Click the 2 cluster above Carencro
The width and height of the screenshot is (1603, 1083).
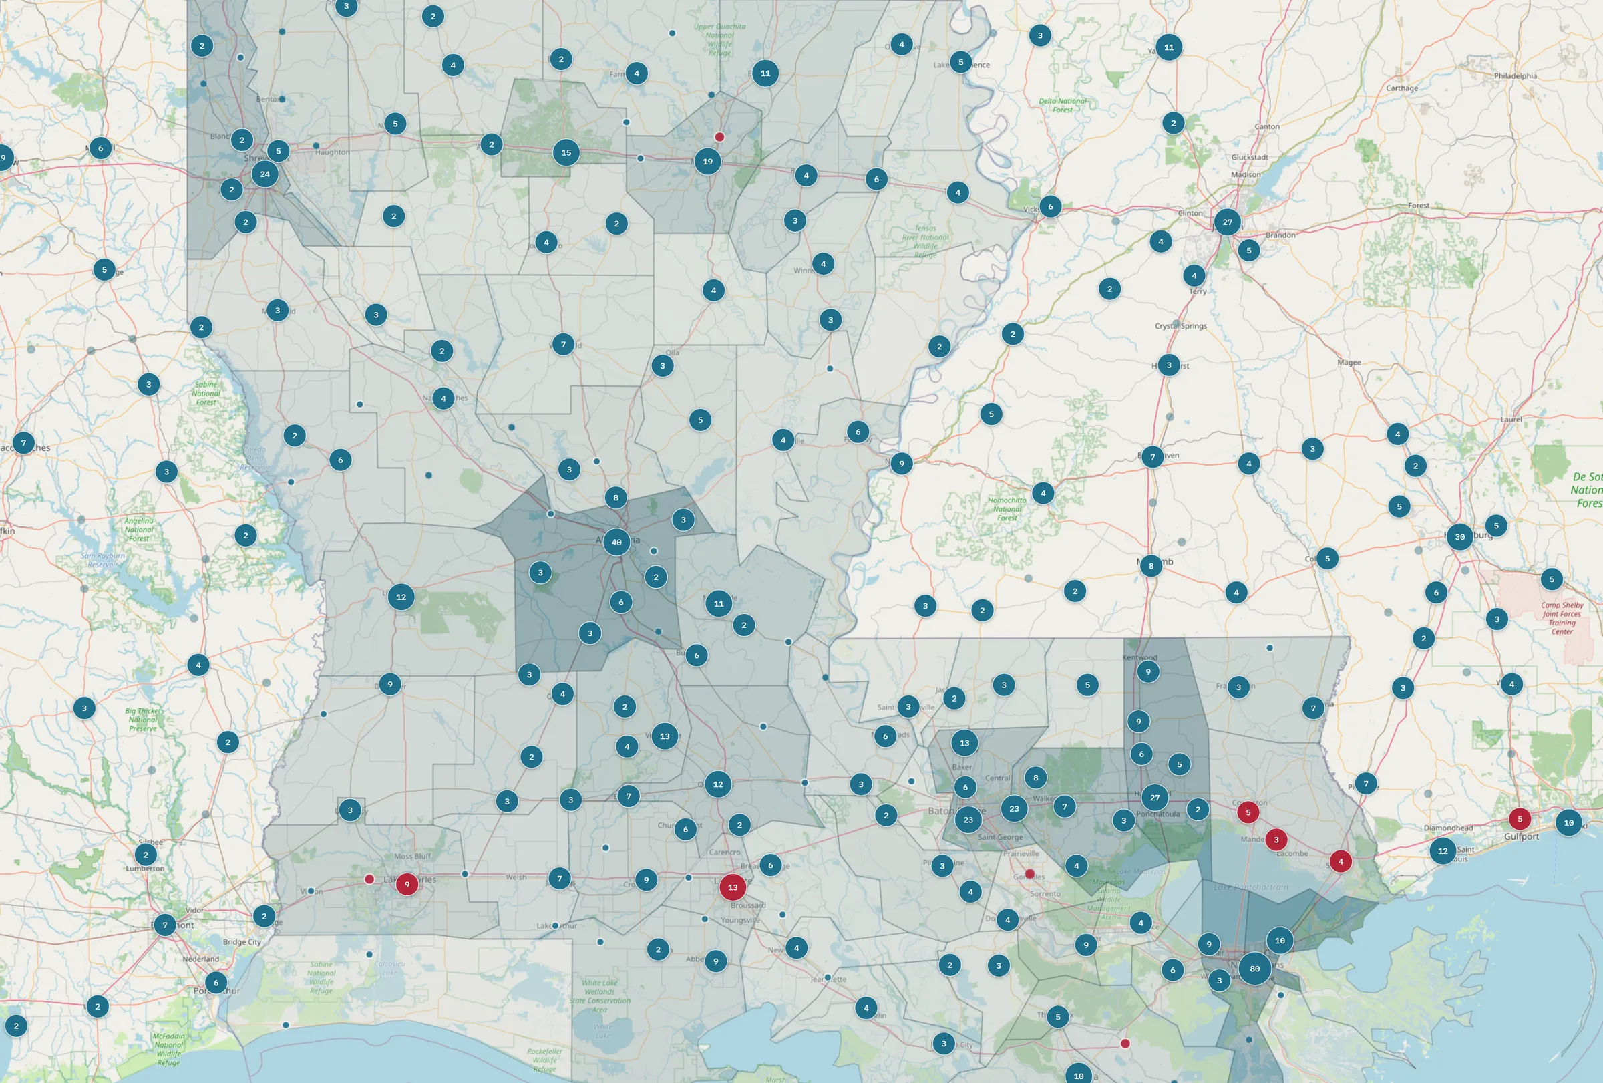[x=739, y=824]
